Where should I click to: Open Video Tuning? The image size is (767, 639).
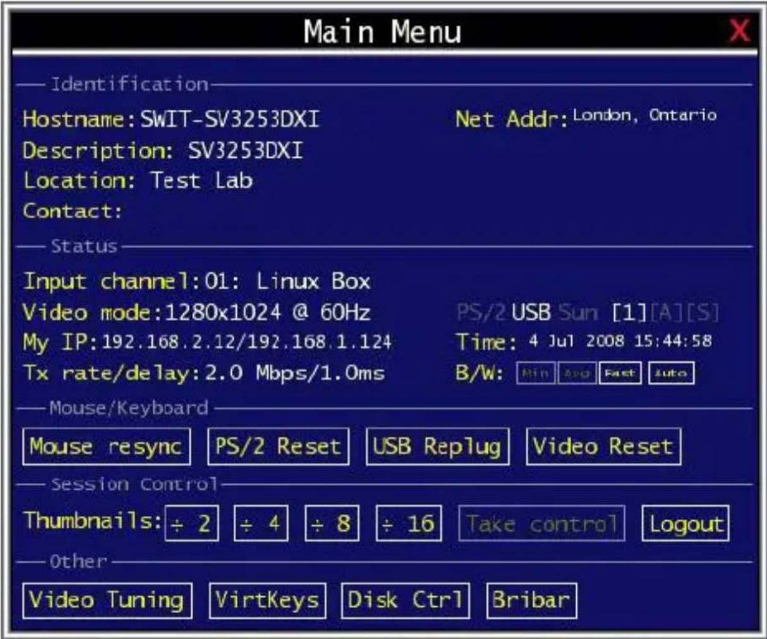(x=107, y=600)
